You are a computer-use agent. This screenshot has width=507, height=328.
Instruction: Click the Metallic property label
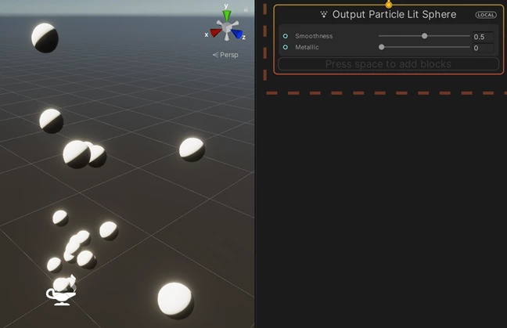coord(307,47)
